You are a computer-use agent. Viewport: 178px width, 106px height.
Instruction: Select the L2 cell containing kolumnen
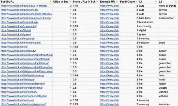point(168,104)
